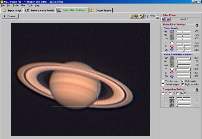Click inside the selection rectangle on Saturn
The height and width of the screenshot is (139, 202).
[x=75, y=92]
